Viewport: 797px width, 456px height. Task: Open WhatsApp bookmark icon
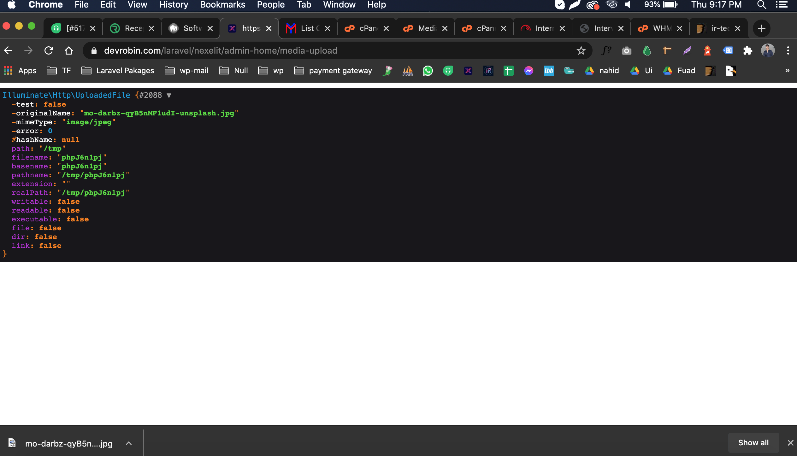pyautogui.click(x=428, y=71)
